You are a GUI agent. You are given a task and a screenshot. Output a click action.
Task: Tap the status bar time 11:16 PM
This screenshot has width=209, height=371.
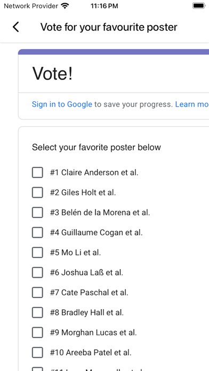coord(104,6)
